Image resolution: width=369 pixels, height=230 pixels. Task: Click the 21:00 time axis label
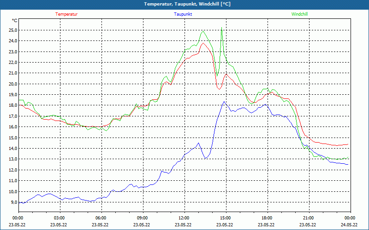click(309, 218)
